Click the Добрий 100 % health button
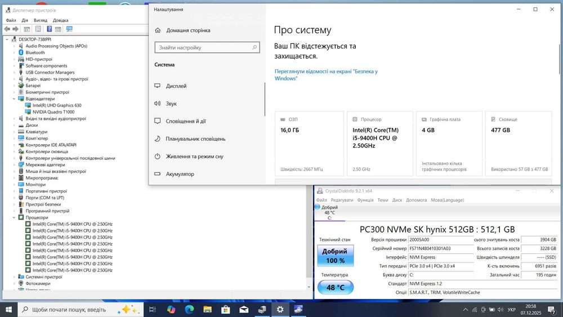Screen dimensions: 563x317 [336, 256]
